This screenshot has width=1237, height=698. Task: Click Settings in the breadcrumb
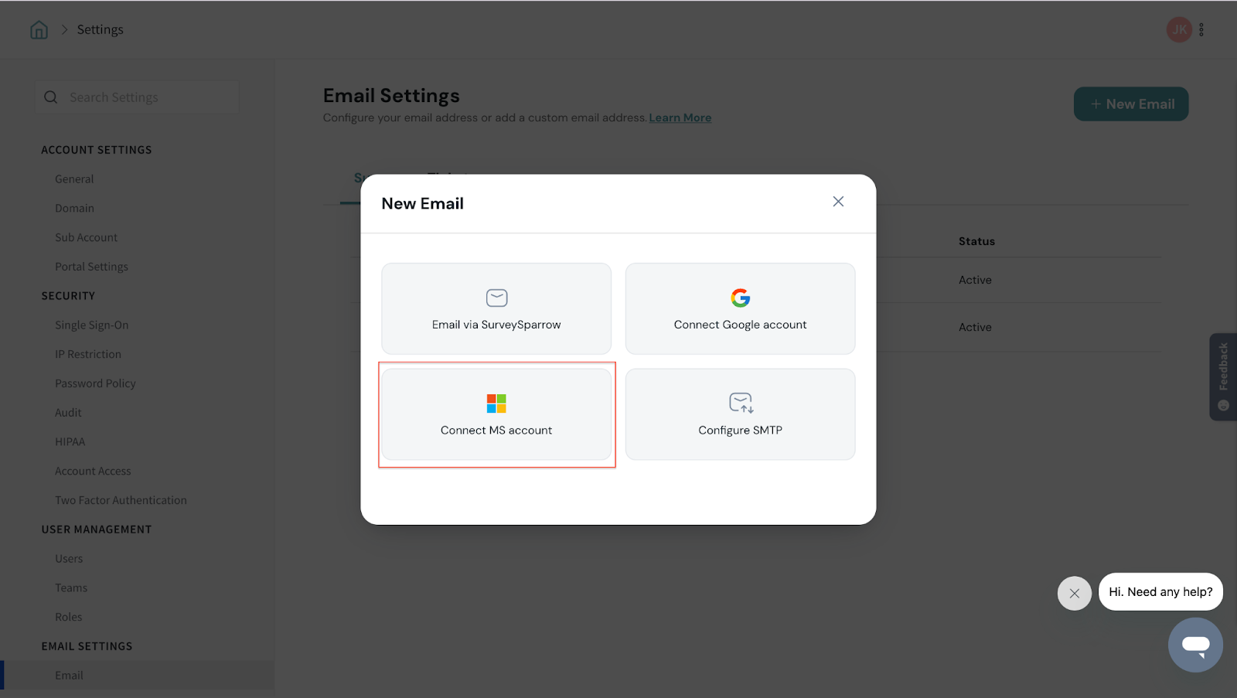pos(100,30)
